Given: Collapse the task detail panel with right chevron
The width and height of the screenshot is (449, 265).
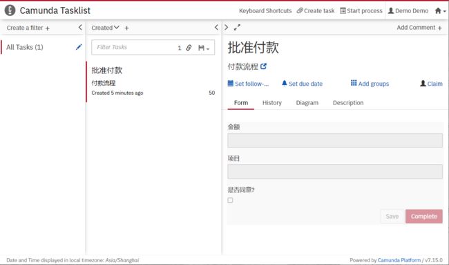Looking at the screenshot, I should 226,27.
